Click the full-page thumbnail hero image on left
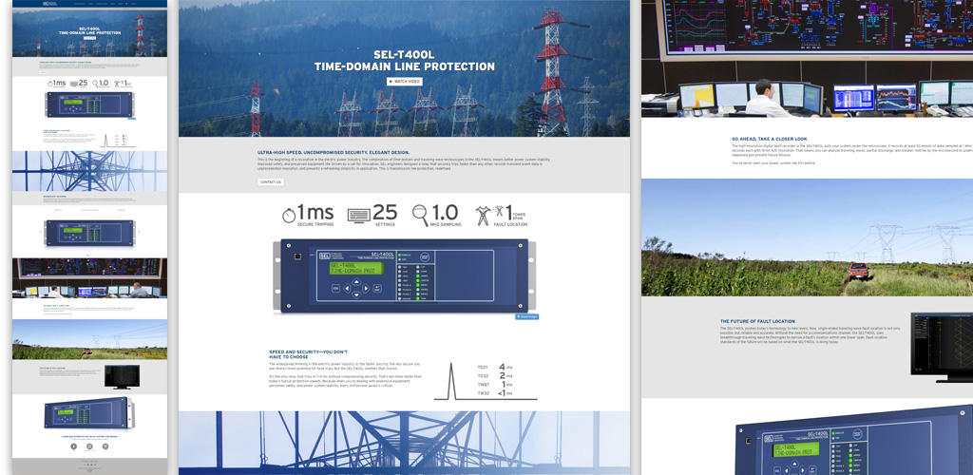 (86, 36)
